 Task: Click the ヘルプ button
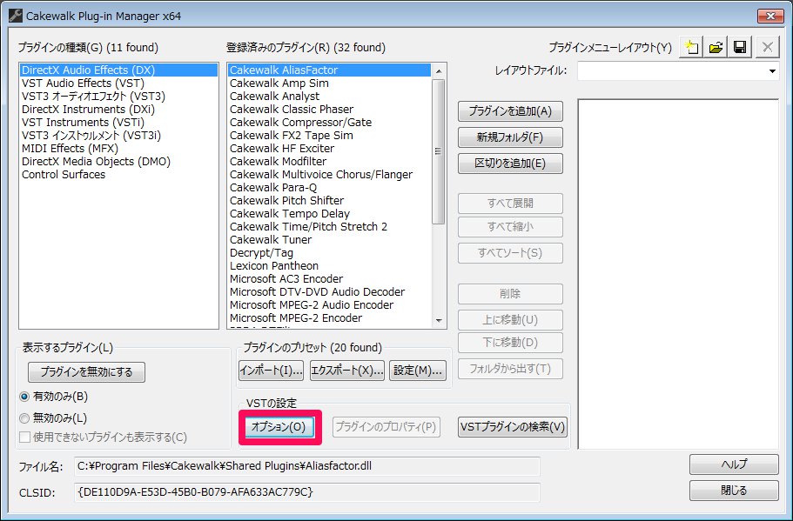[734, 464]
